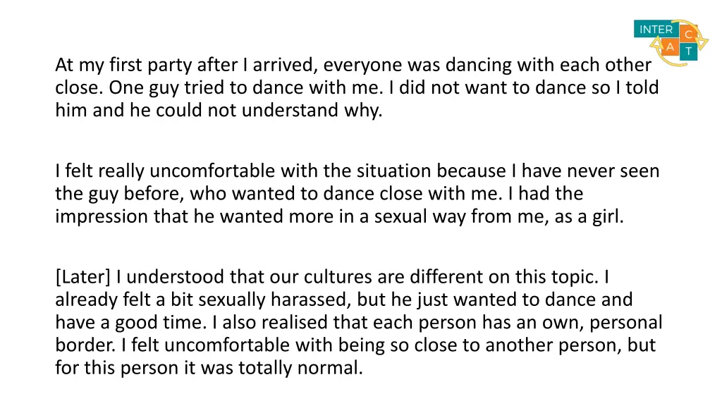Screen dimensions: 722x406
Task: Select the third paragraph beginning with [Later]
Action: tap(359, 322)
